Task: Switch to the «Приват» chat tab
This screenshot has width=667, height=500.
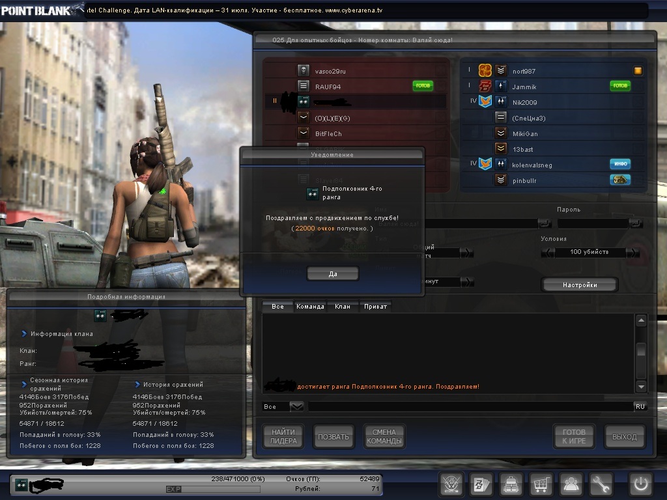Action: (375, 307)
